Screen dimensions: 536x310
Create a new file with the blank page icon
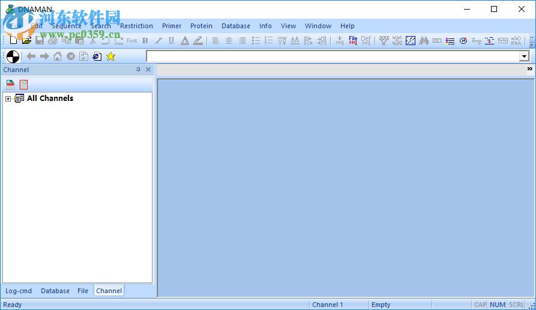click(x=13, y=40)
